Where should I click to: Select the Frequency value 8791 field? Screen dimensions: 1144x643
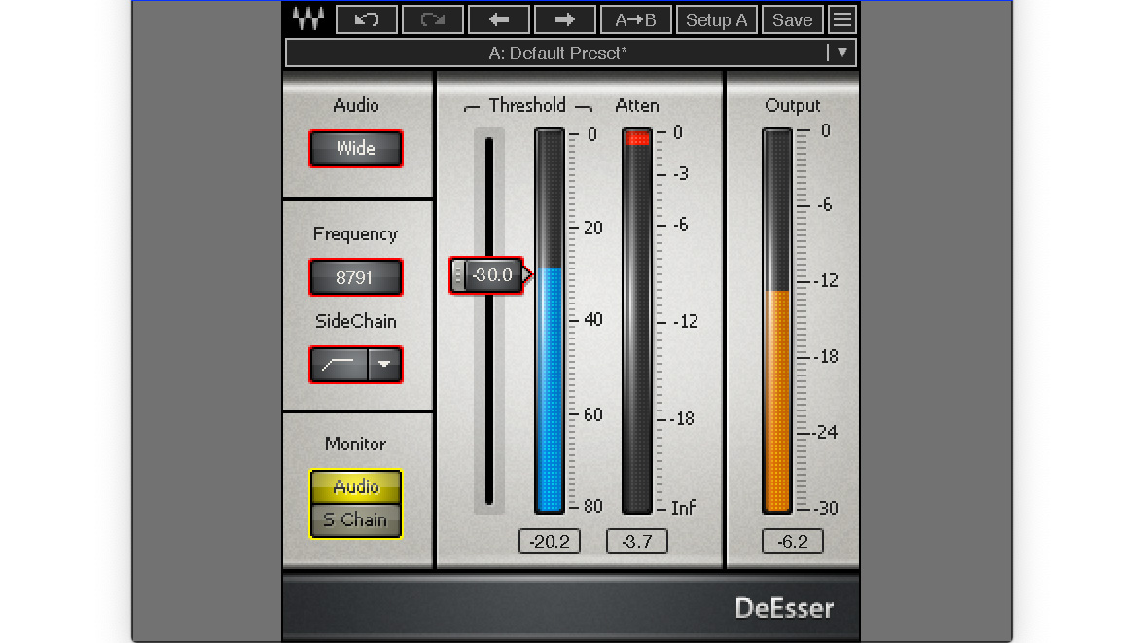tap(355, 277)
